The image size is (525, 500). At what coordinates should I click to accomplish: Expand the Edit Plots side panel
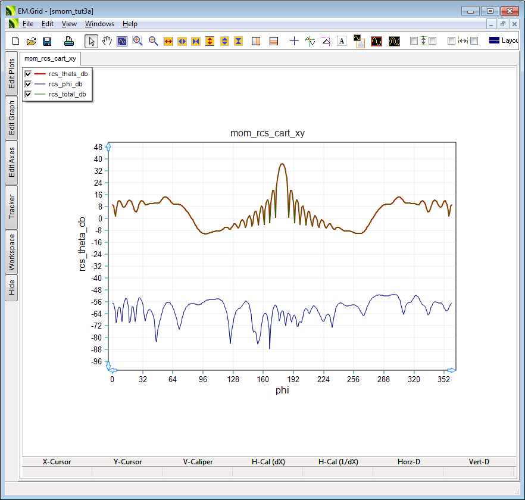11,74
